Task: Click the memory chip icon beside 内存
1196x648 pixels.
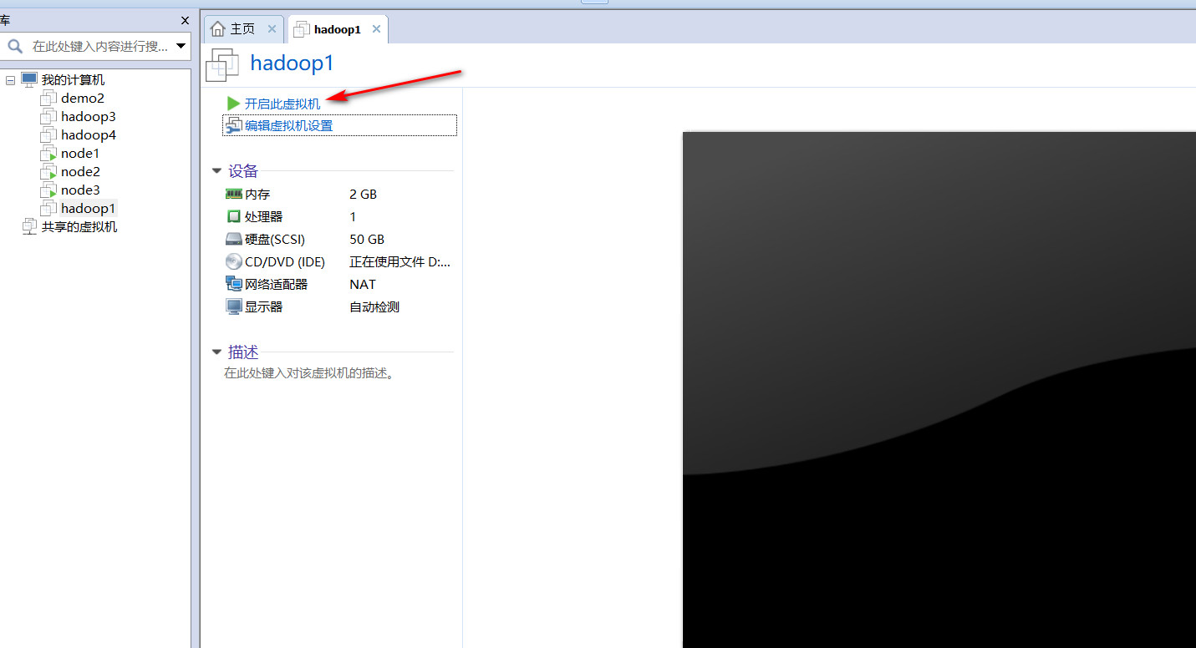Action: tap(233, 194)
